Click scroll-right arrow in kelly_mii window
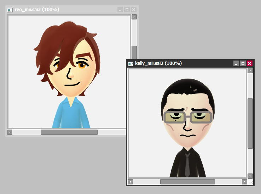This screenshot has width=261, height=194. pyautogui.click(x=244, y=182)
